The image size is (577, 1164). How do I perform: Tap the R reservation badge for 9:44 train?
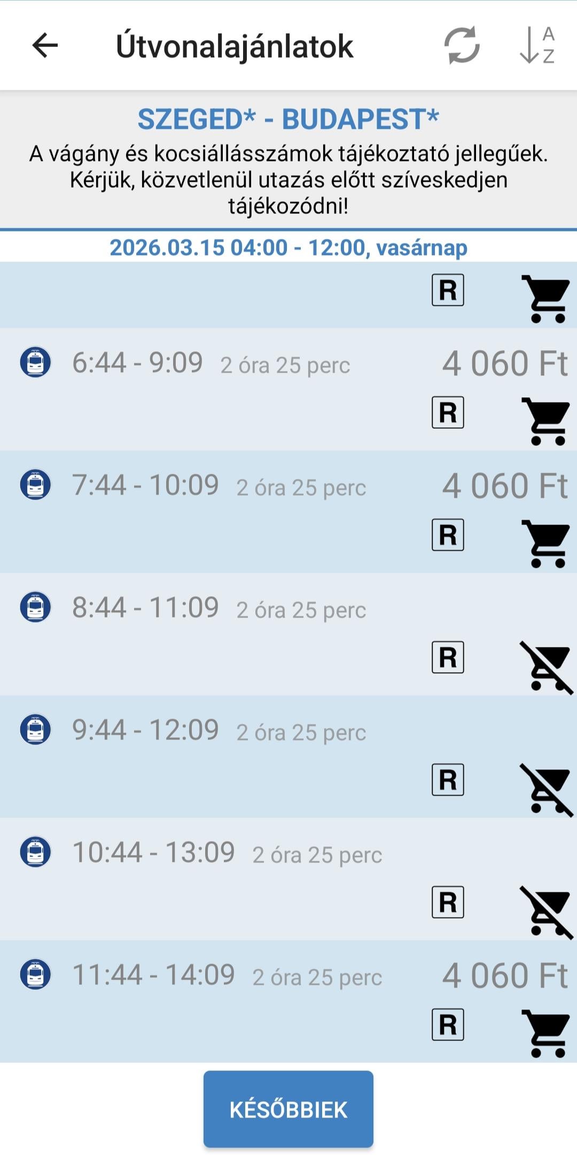(x=448, y=780)
